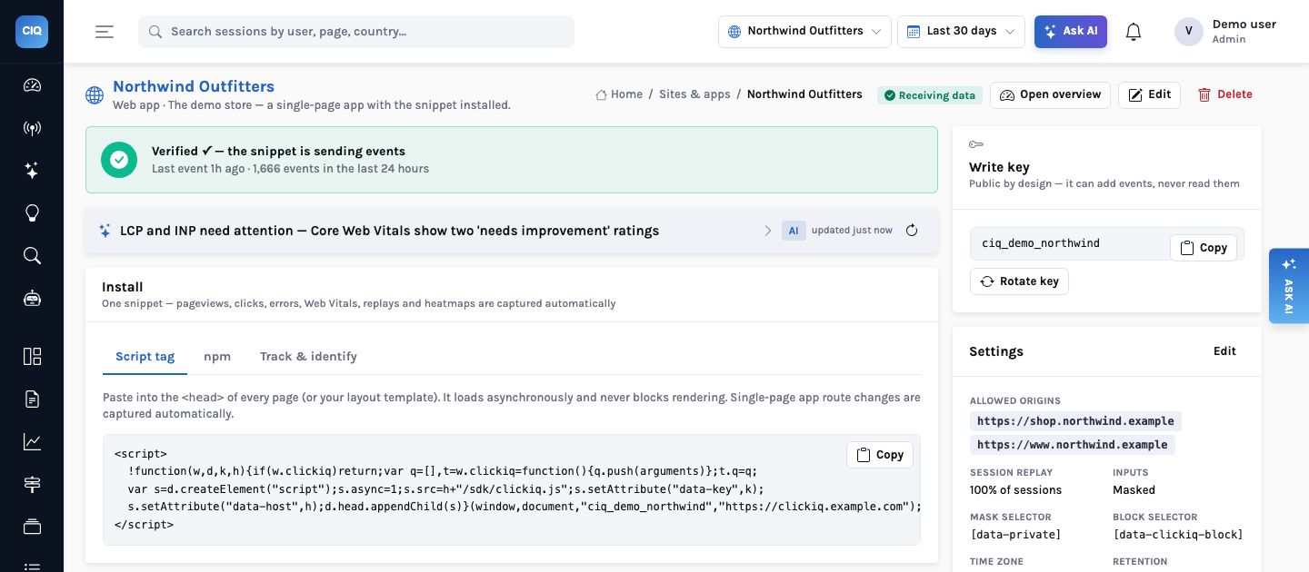Screen dimensions: 1309x572
Task: Click the ciq_demo_northwind key text
Action: click(1041, 243)
